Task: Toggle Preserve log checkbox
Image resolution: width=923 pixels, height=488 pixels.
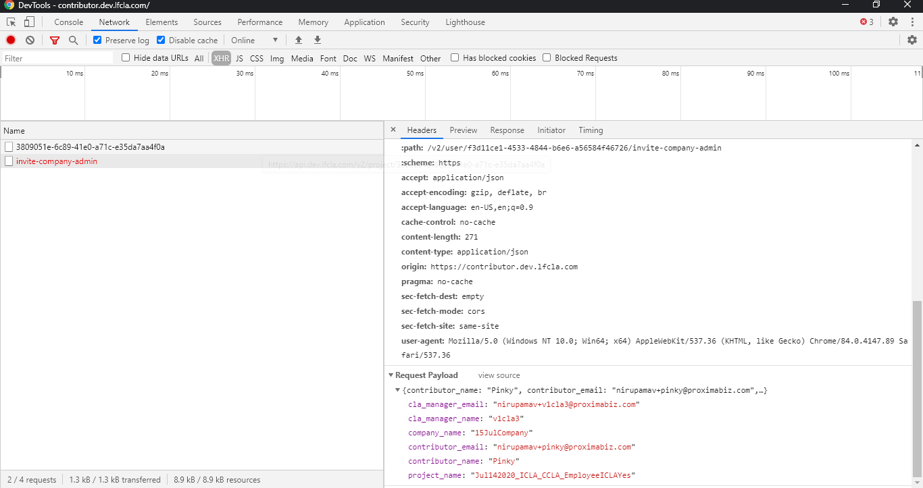Action: 97,40
